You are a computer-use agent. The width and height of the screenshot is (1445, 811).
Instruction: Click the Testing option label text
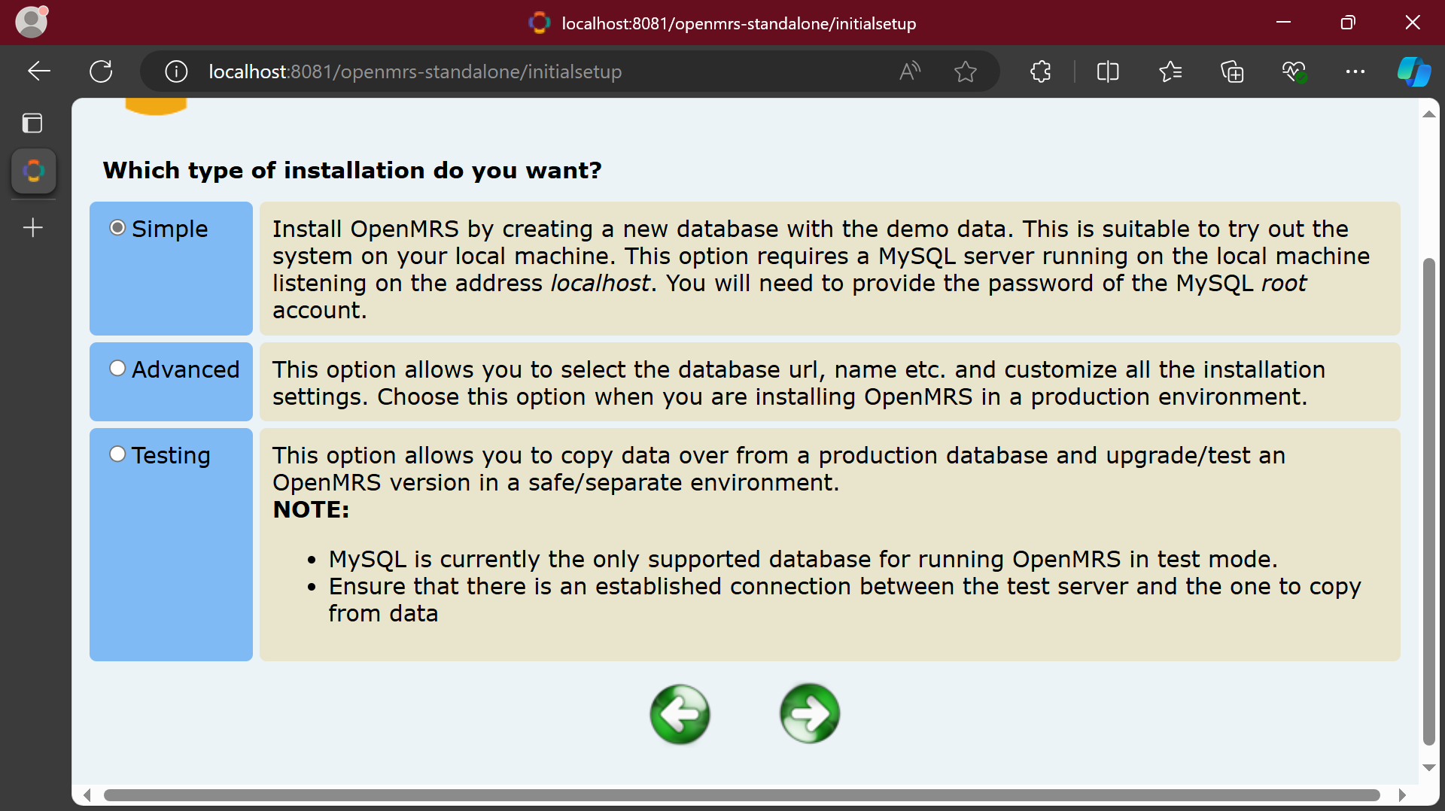point(171,455)
